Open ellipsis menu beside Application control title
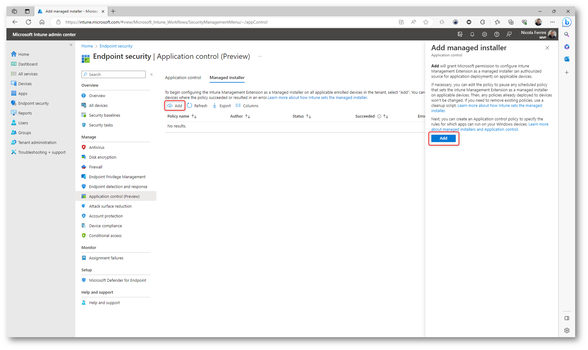588x350 pixels. point(260,56)
